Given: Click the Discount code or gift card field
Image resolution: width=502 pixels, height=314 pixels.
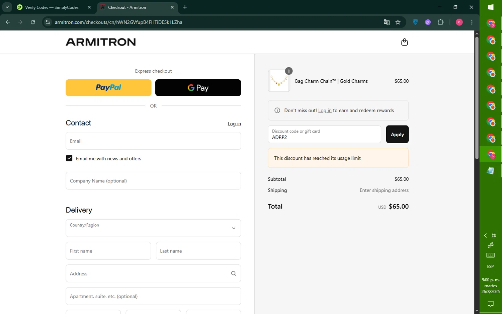Looking at the screenshot, I should tap(324, 134).
